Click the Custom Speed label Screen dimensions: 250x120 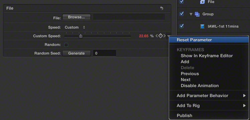pos(47,36)
